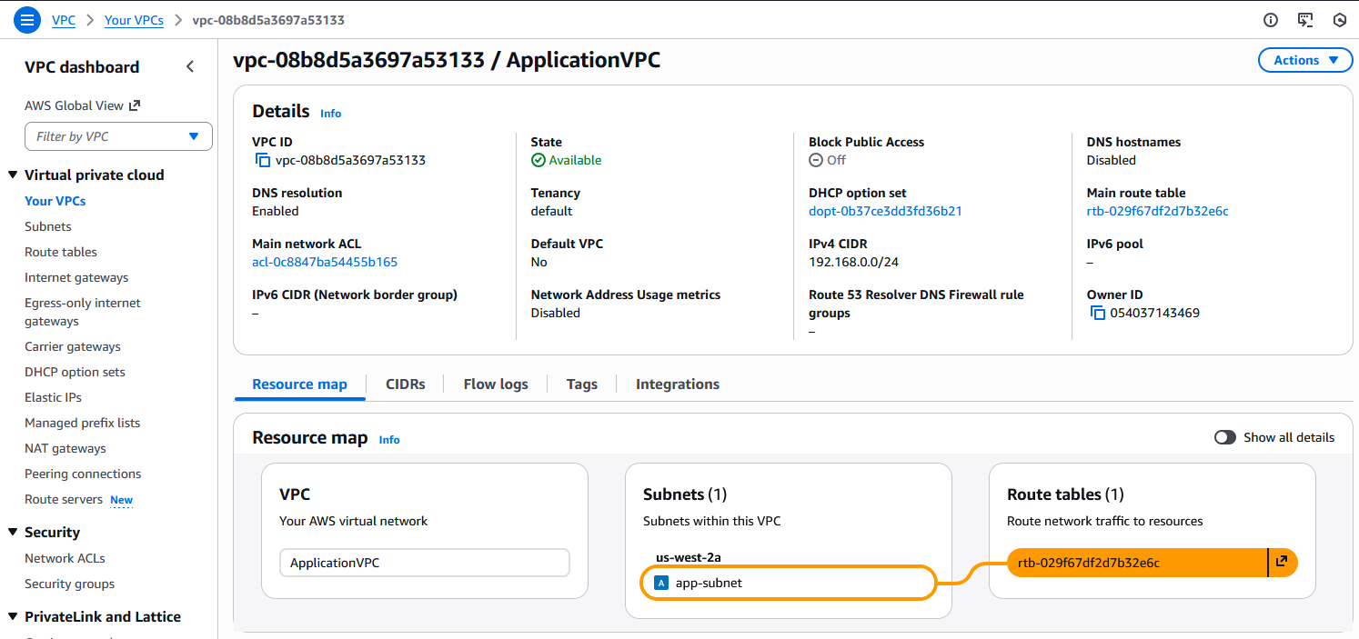Switch to the CIDRs tab
The height and width of the screenshot is (639, 1359).
(405, 384)
